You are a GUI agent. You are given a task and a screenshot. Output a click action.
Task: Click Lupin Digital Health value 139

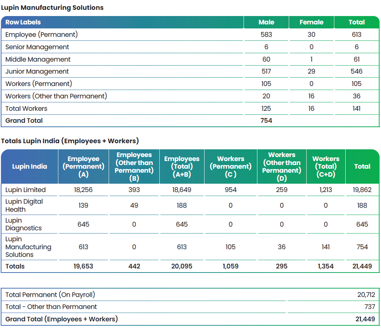(83, 205)
